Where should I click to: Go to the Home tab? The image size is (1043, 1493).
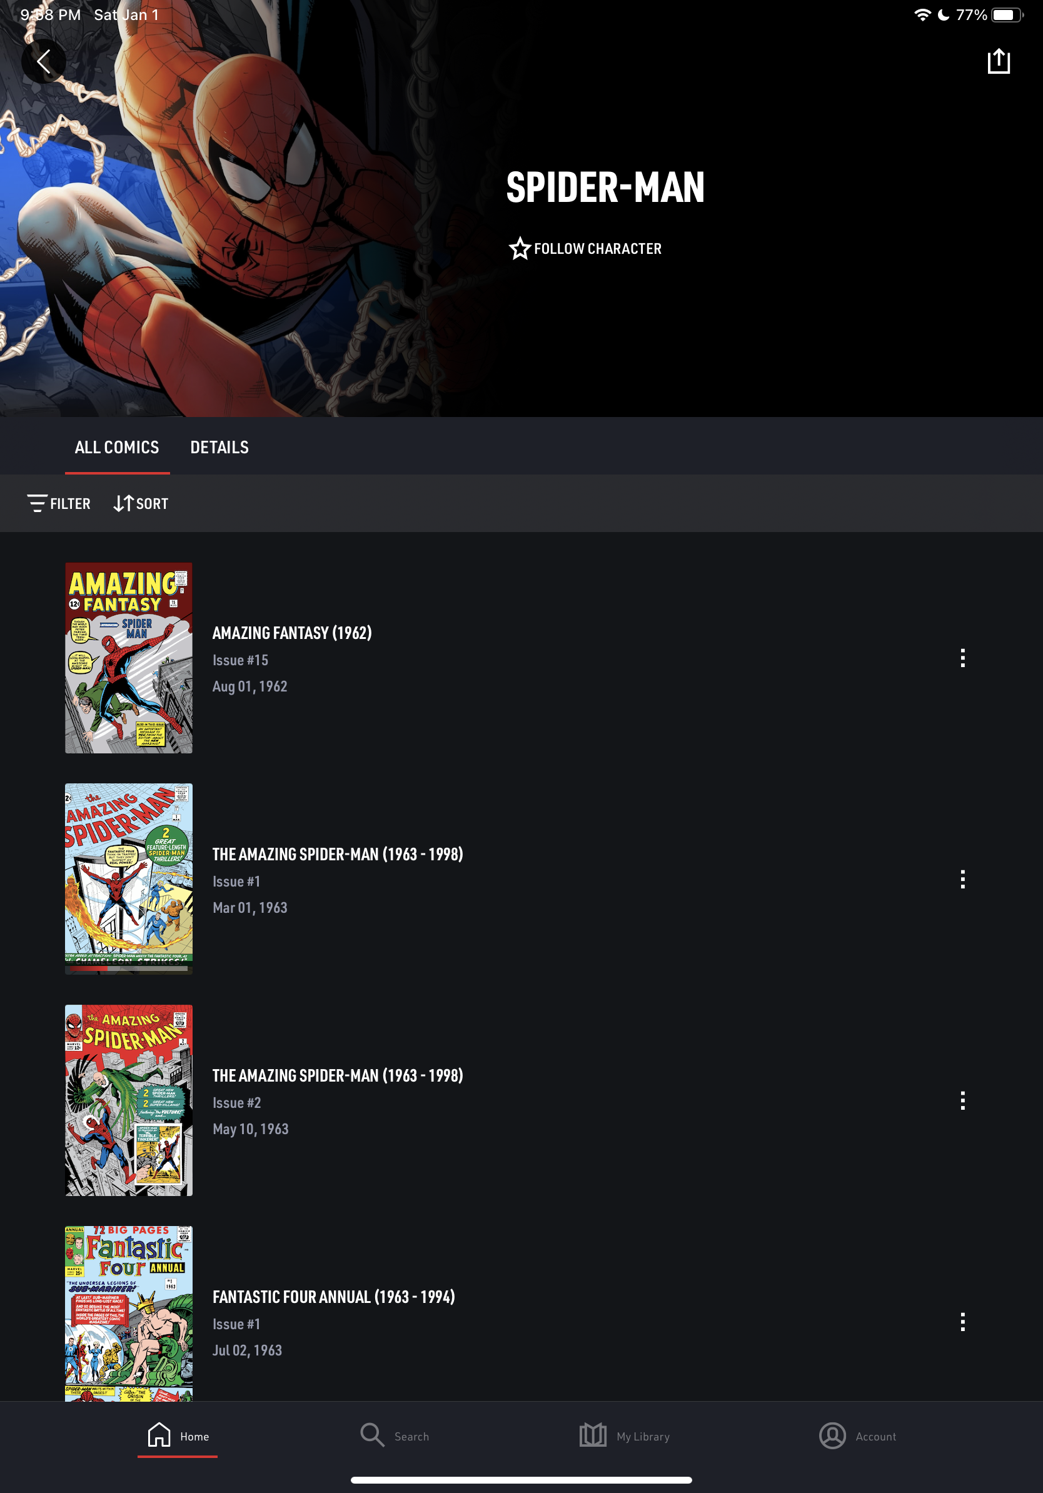(178, 1435)
